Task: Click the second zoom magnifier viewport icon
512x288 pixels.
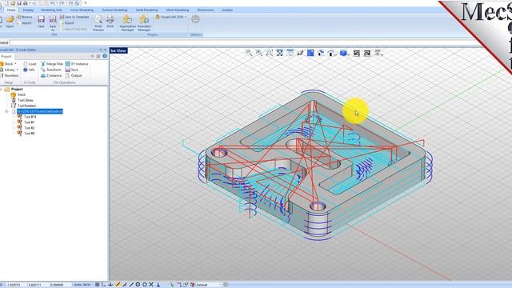Action: tap(259, 53)
